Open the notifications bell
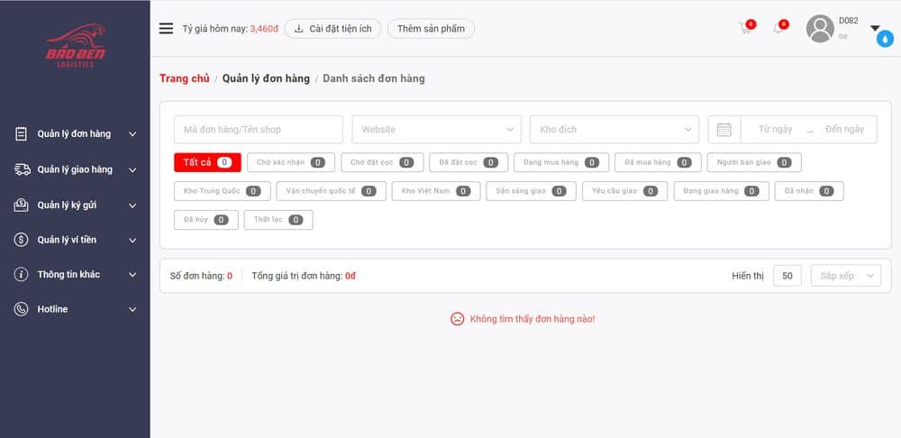The width and height of the screenshot is (901, 438). click(x=778, y=28)
